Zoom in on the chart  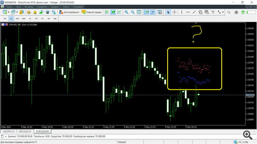click(126, 12)
